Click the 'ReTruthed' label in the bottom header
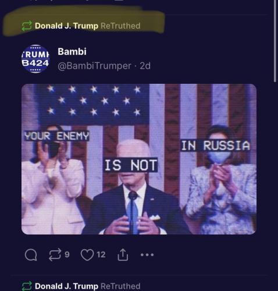The image size is (278, 291). 120,286
